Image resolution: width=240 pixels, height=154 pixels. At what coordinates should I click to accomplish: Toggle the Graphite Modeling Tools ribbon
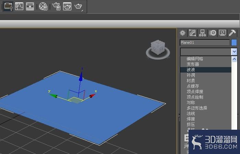[8, 6]
